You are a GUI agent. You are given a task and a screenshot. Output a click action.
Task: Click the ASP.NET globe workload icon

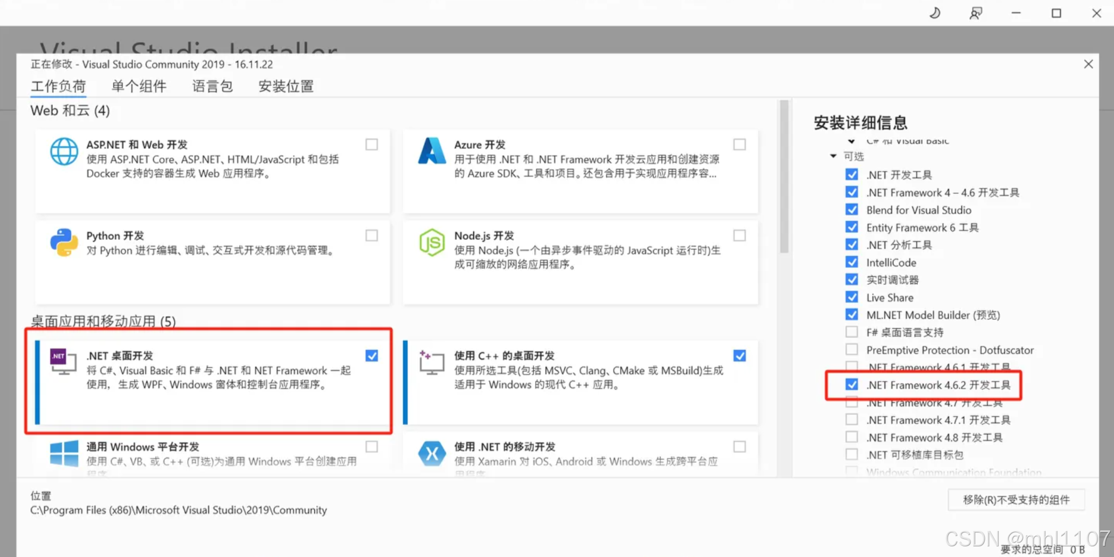coord(64,151)
